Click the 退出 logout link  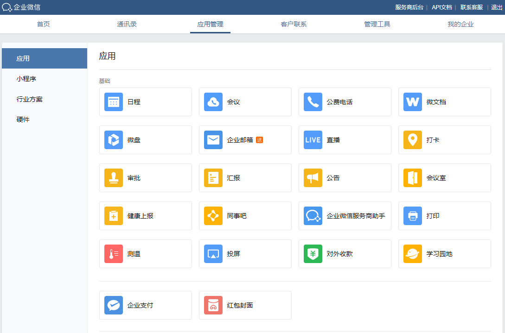[497, 7]
